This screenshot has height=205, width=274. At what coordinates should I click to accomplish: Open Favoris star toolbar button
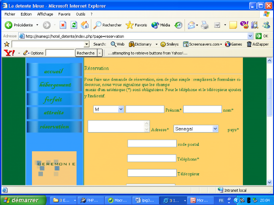coord(136,25)
